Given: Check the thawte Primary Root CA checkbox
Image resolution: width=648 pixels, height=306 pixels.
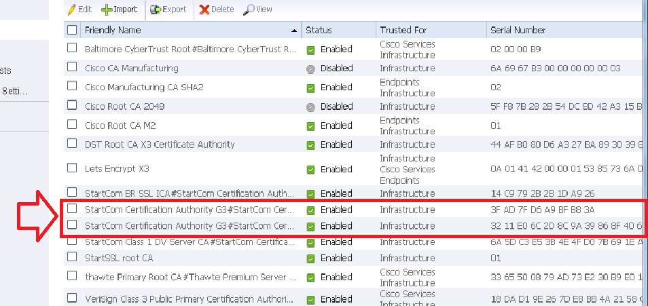Looking at the screenshot, I should [x=72, y=275].
